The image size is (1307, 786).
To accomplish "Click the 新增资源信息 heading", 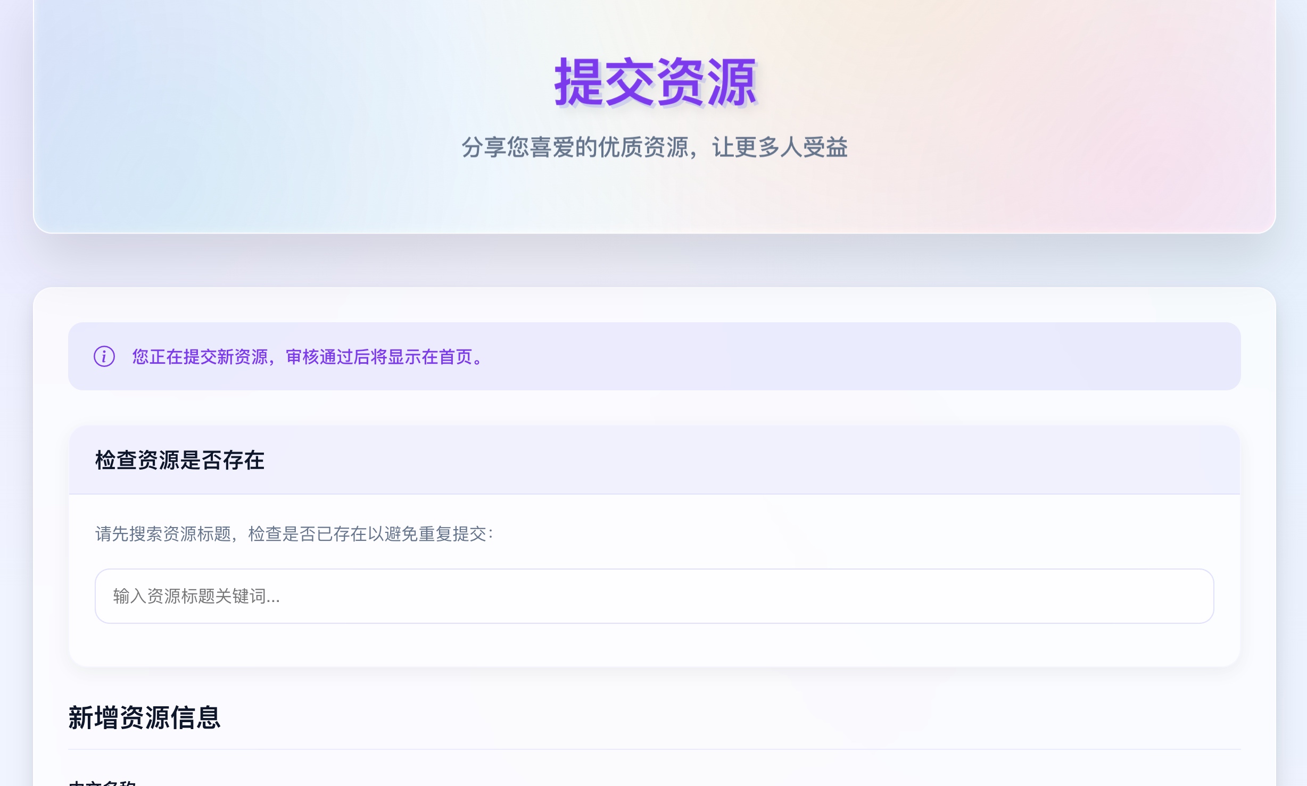I will coord(144,717).
